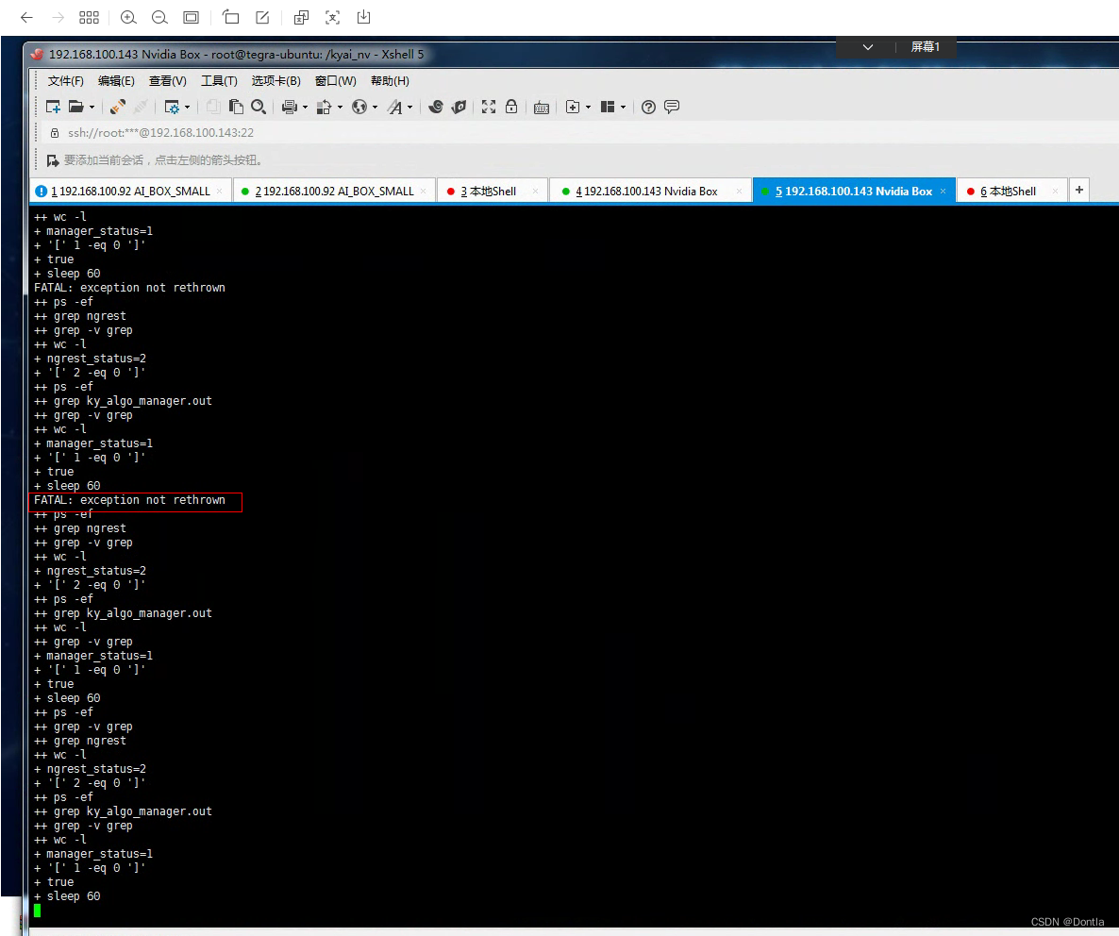
Task: Open Find with the magnifier icon
Action: [x=259, y=107]
